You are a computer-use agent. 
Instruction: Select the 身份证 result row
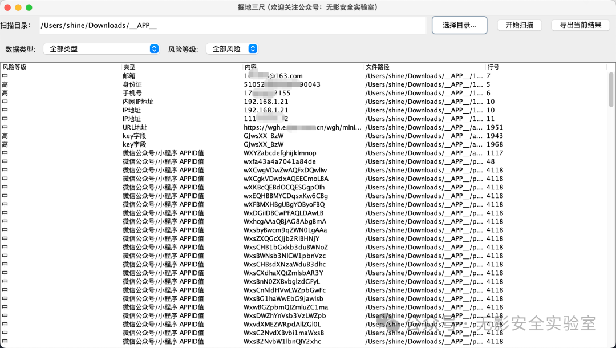pos(274,84)
